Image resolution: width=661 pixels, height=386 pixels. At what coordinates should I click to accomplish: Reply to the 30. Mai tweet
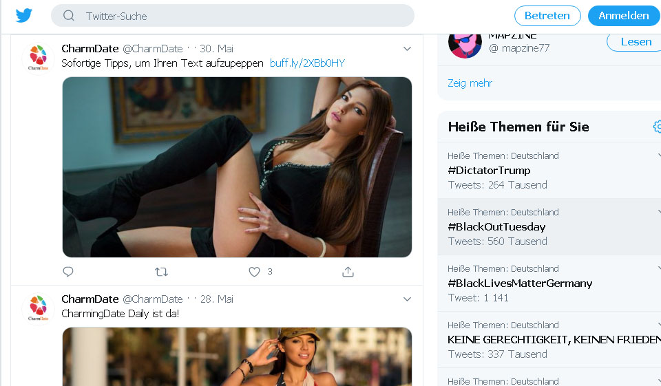pos(68,272)
